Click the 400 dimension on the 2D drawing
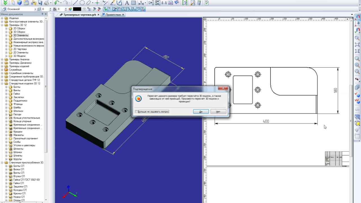The image size is (361, 203). 266,121
